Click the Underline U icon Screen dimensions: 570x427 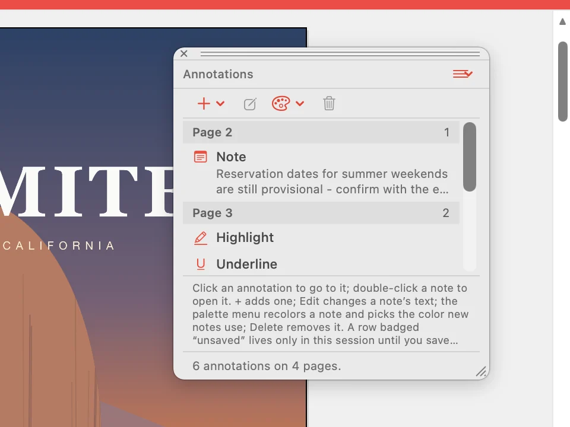pos(201,265)
